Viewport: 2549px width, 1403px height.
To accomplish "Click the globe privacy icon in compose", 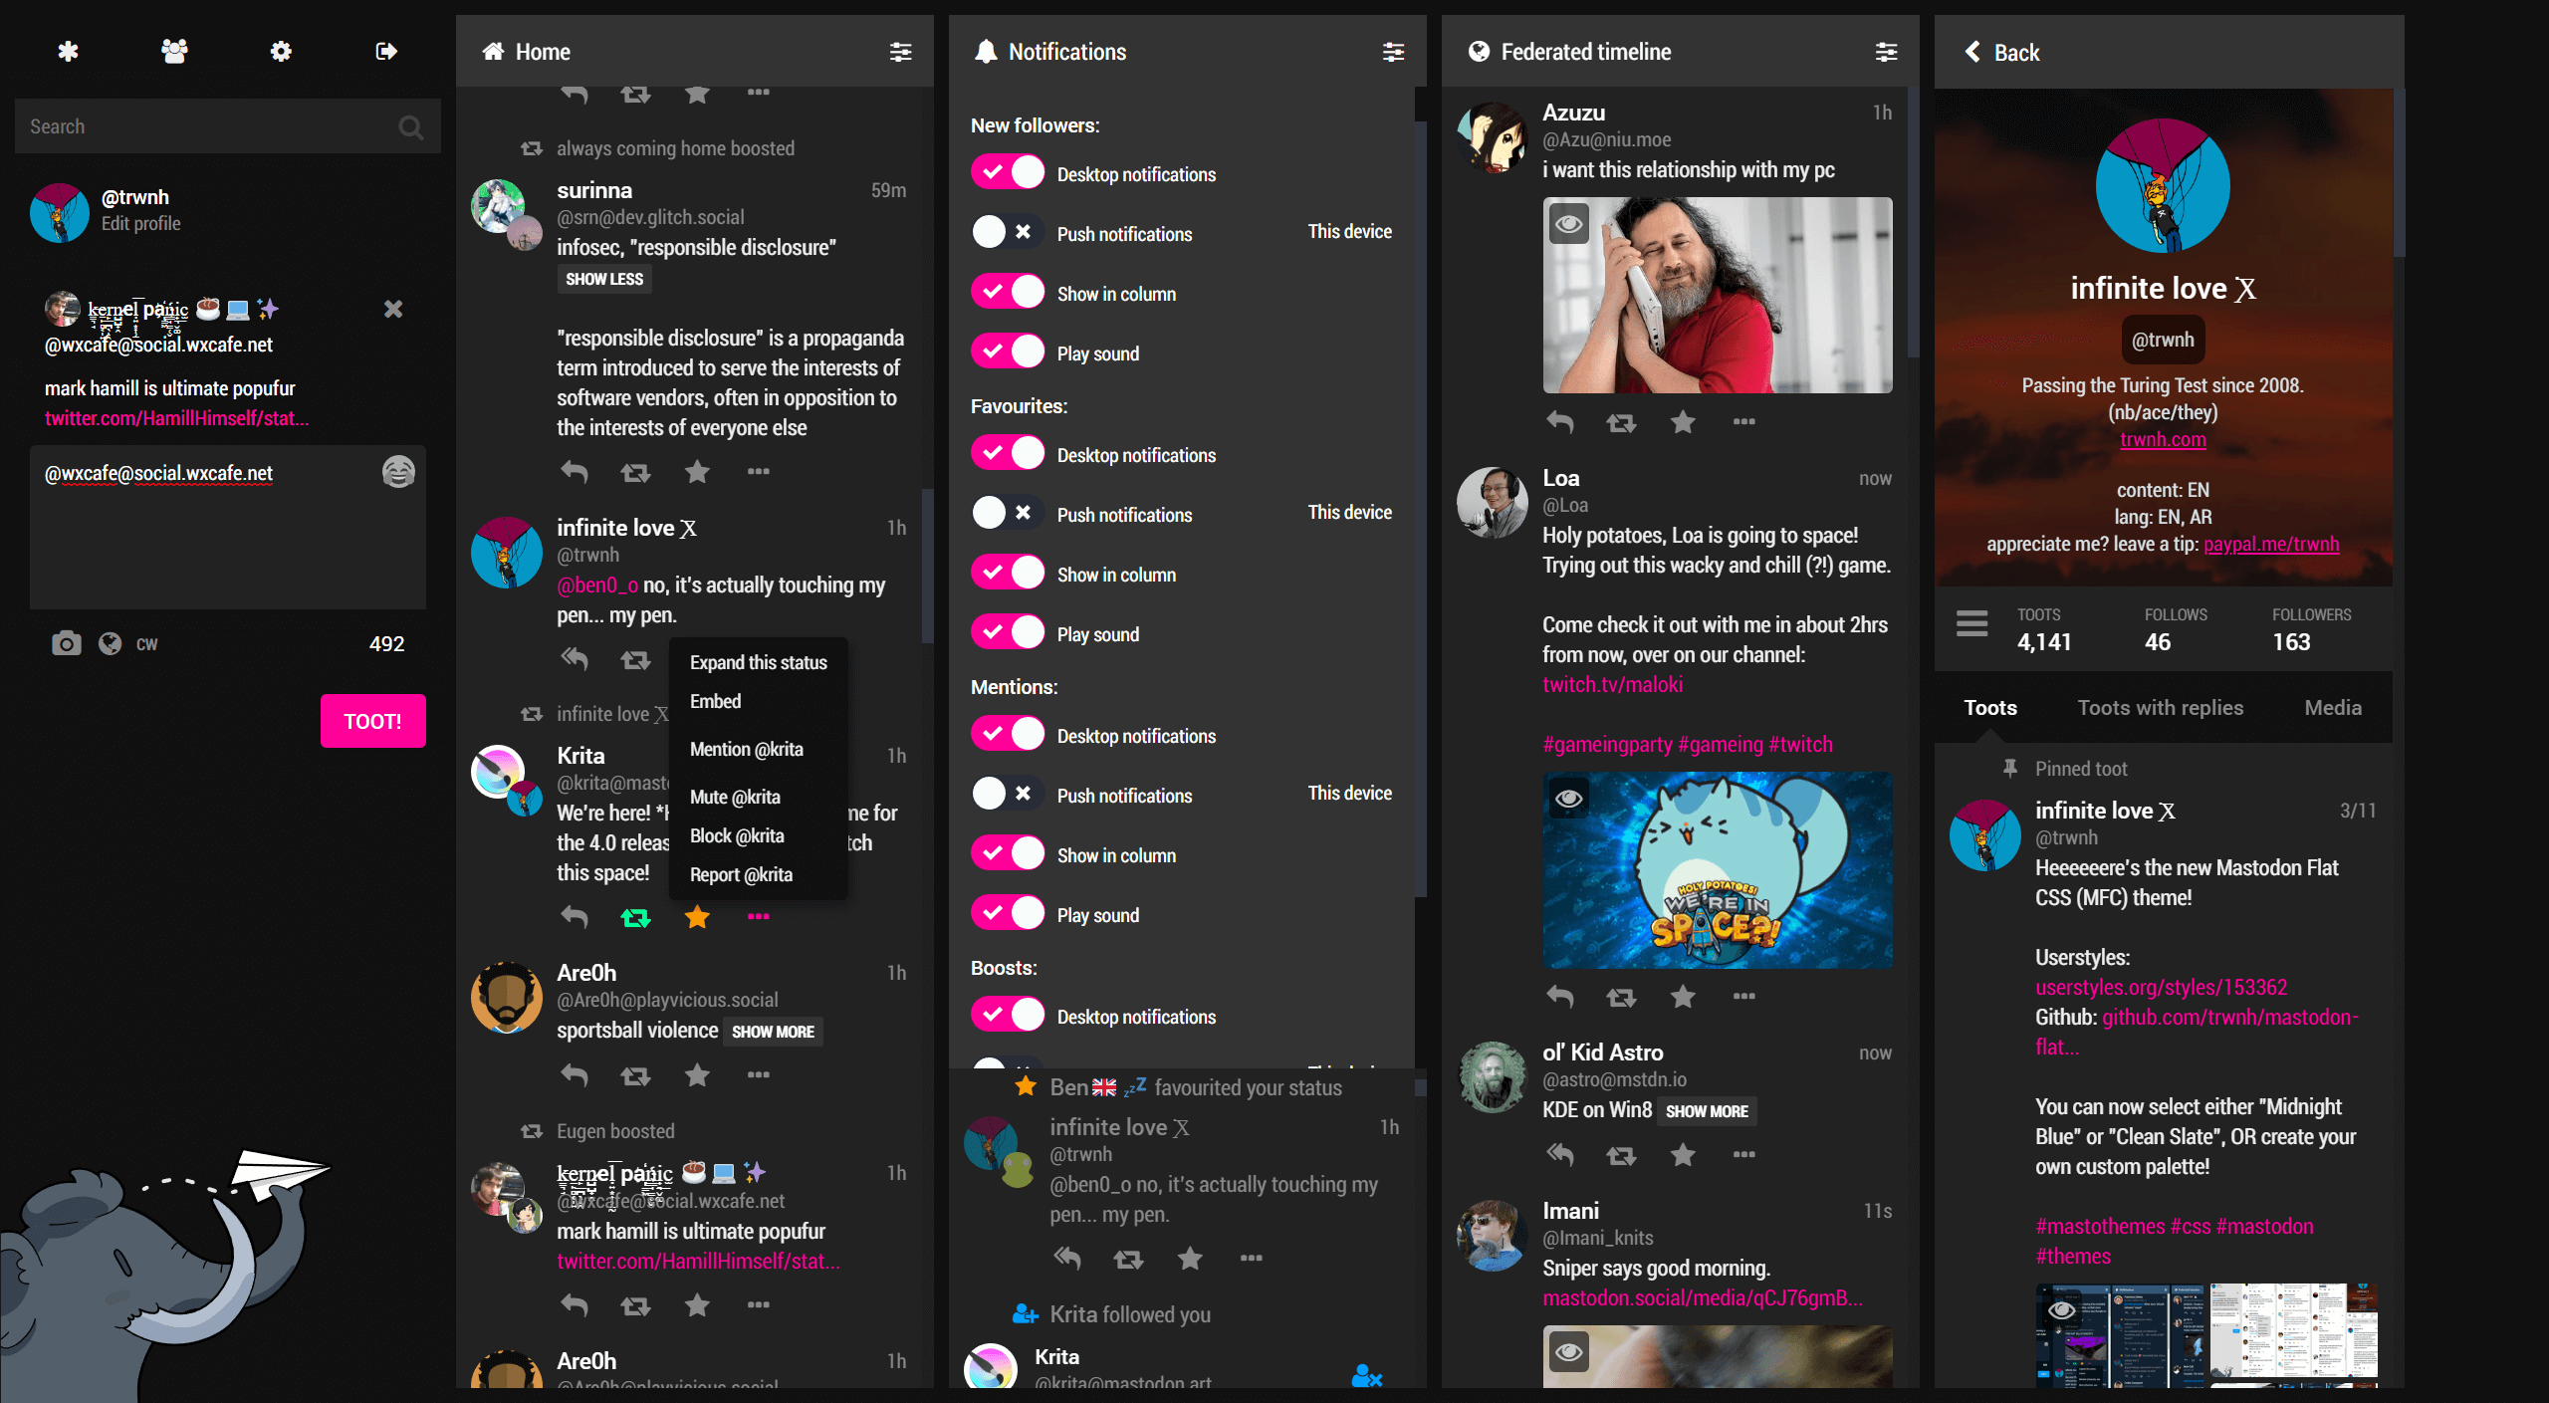I will coord(110,643).
